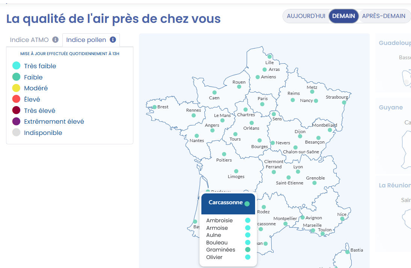The height and width of the screenshot is (268, 411).
Task: Open the Indice pollen tab
Action: [91, 40]
